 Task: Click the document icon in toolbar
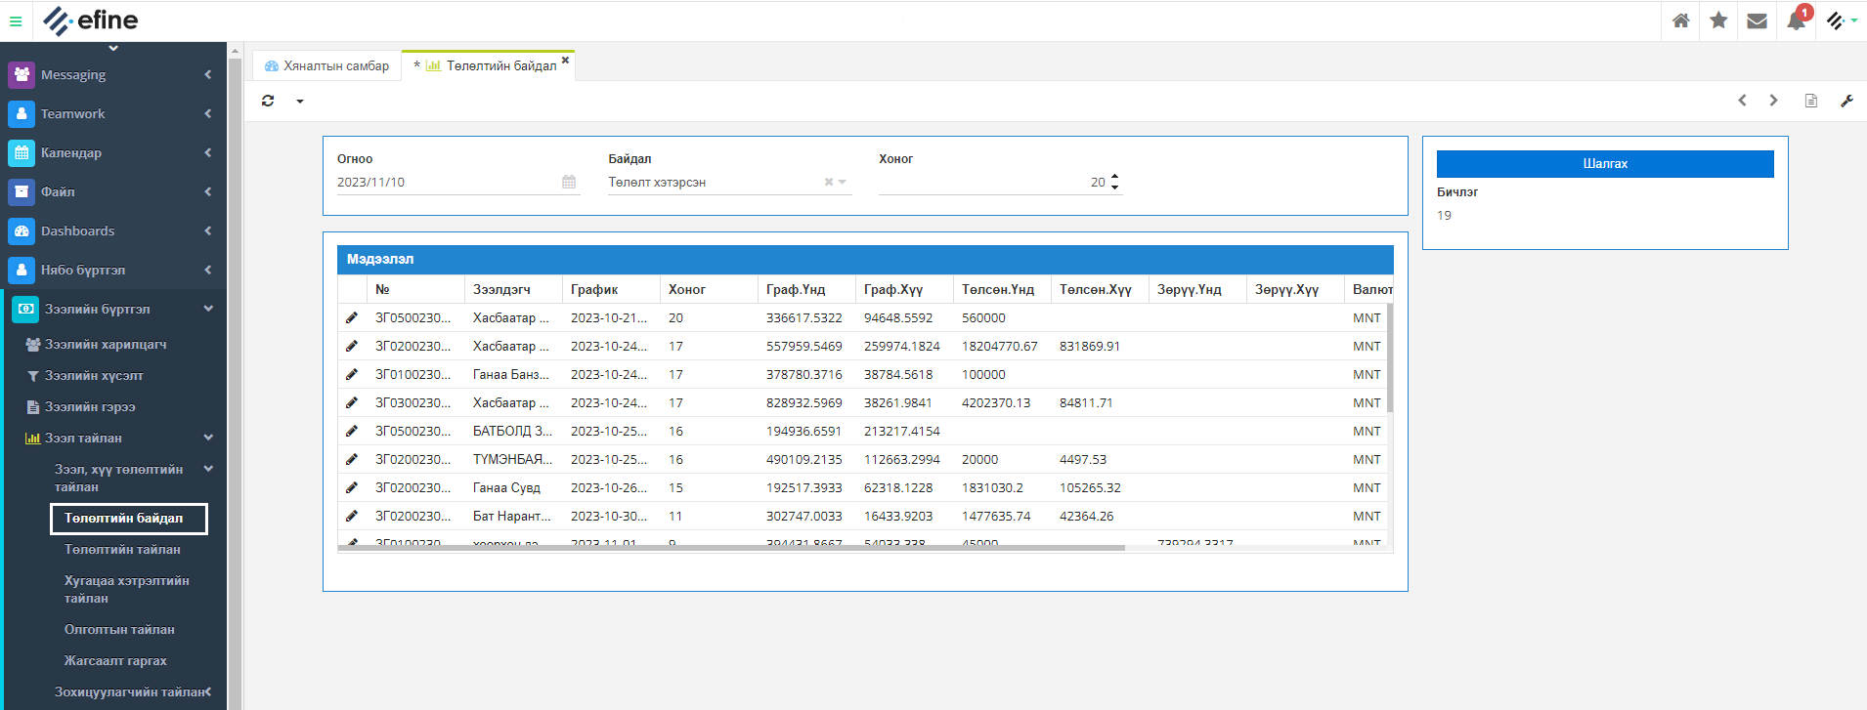point(1810,101)
